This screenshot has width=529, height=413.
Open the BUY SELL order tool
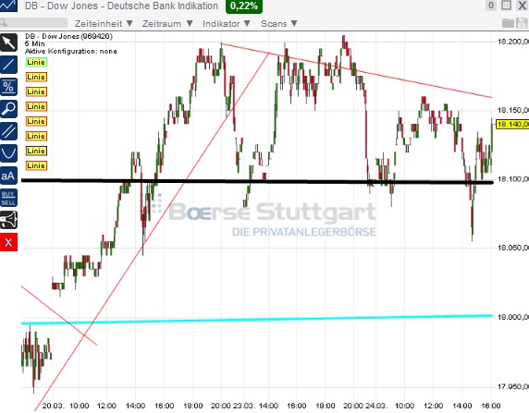(x=8, y=198)
